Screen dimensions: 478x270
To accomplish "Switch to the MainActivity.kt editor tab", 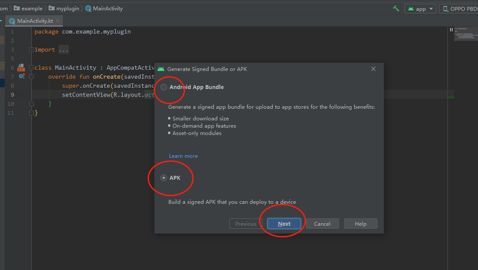I will coord(34,20).
